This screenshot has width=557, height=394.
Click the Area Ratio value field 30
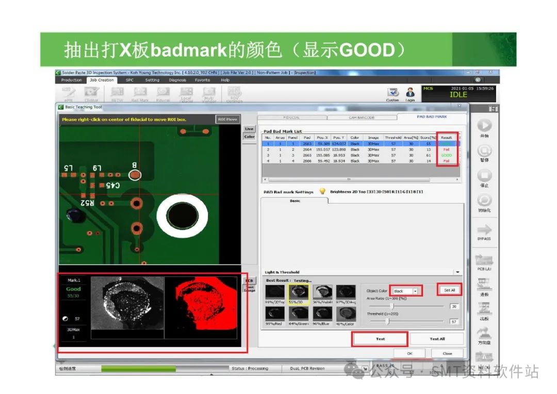click(454, 306)
